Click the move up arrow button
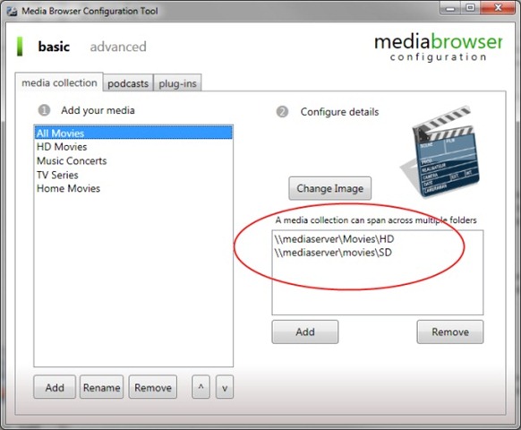The width and height of the screenshot is (521, 430). pos(201,387)
